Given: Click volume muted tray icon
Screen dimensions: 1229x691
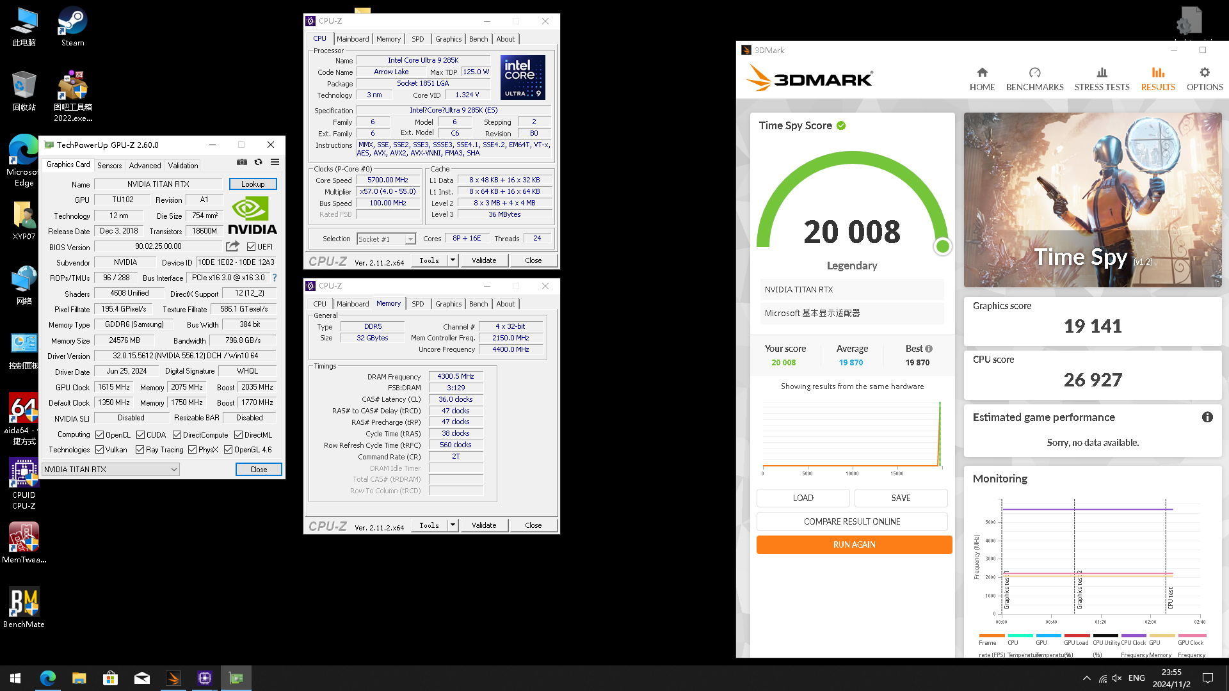Looking at the screenshot, I should click(1117, 678).
